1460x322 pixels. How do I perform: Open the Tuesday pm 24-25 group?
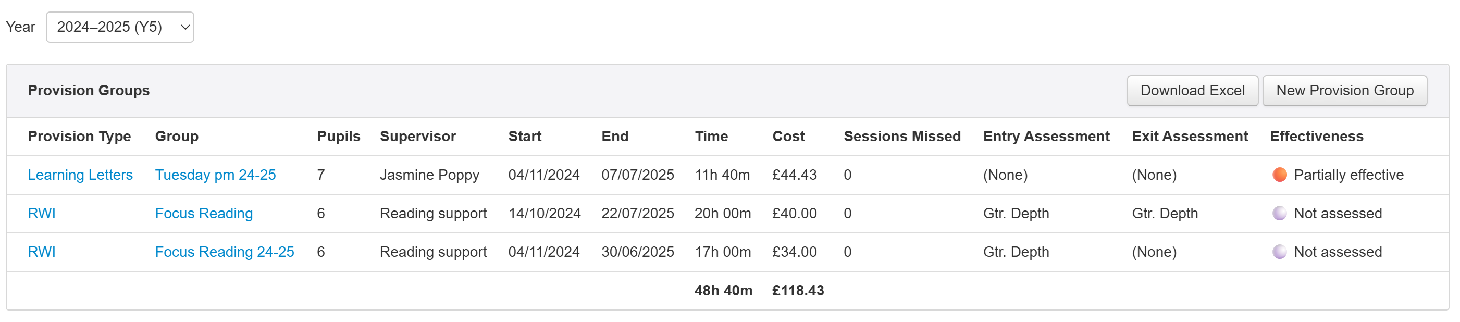[215, 175]
